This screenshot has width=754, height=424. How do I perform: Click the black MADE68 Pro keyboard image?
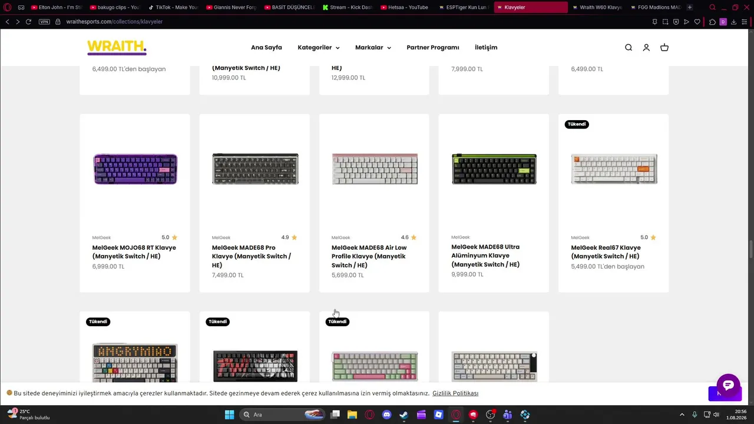255,169
